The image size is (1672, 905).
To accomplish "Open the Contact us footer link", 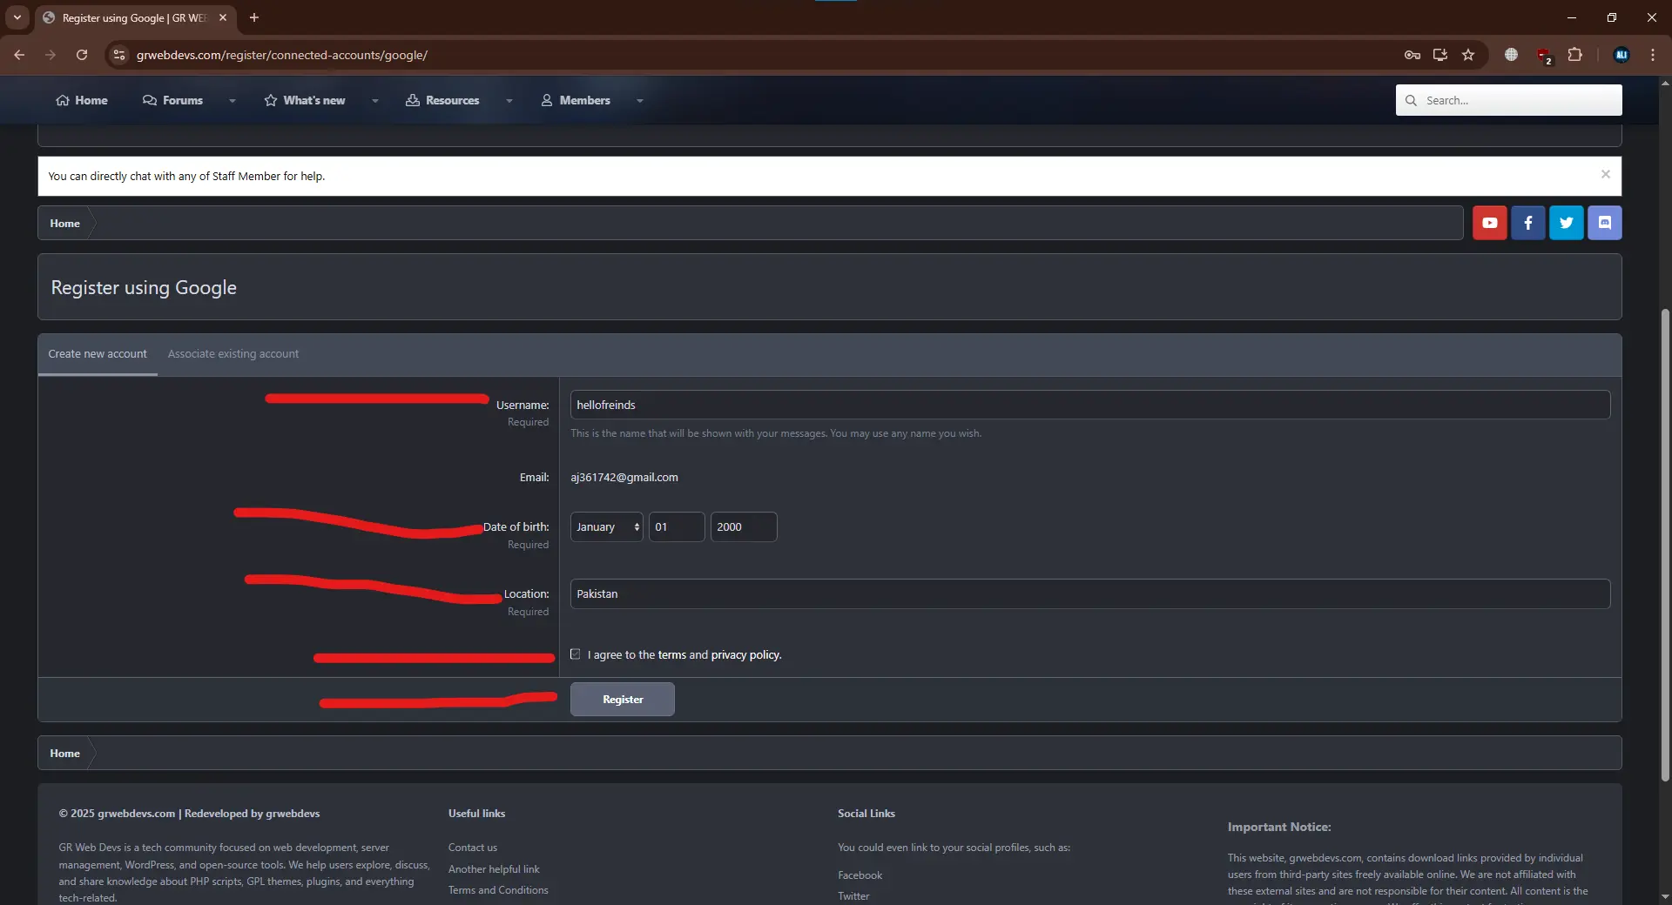I will coord(472,848).
